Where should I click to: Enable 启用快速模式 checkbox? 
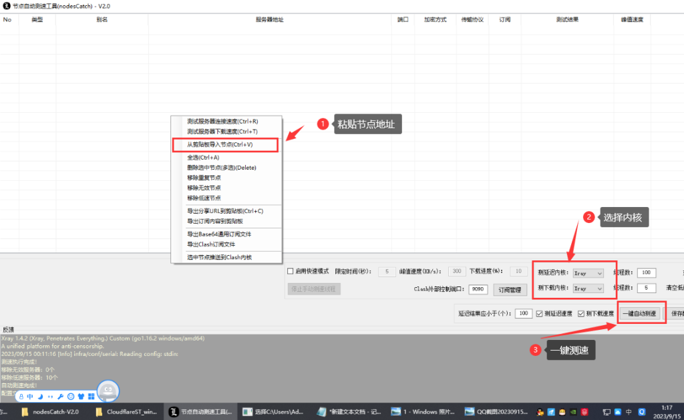click(291, 272)
